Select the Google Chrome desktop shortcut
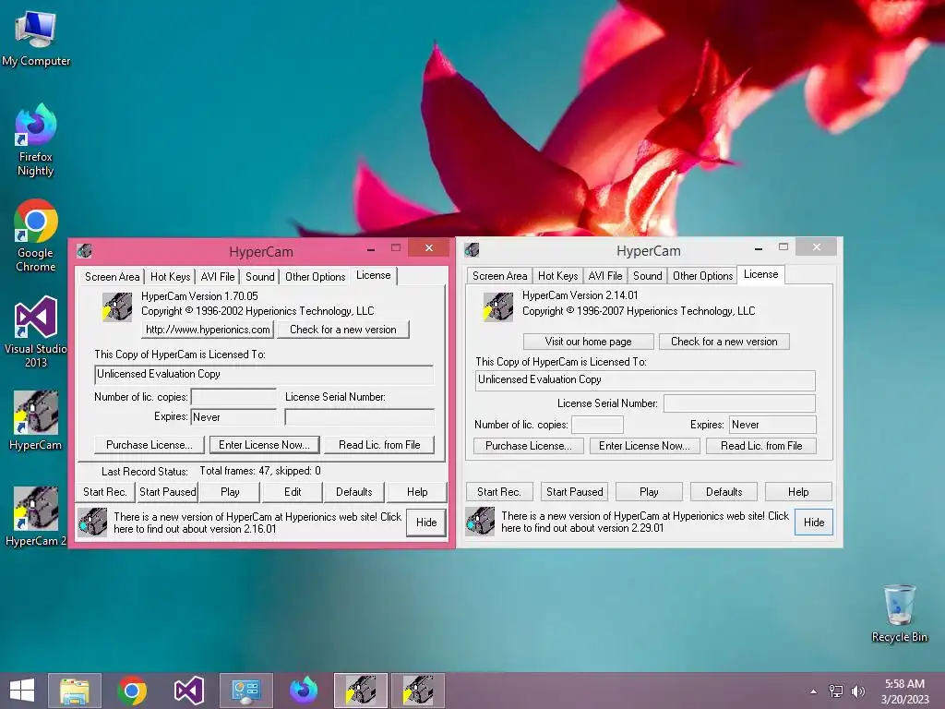The image size is (945, 709). coord(36,235)
